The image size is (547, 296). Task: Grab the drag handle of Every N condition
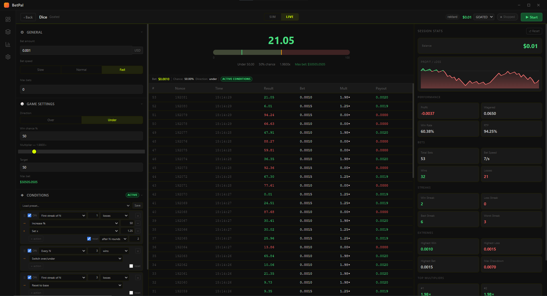(x=25, y=251)
